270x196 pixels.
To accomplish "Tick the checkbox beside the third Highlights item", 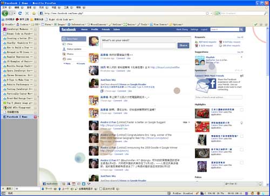I will pyautogui.click(x=241, y=136).
